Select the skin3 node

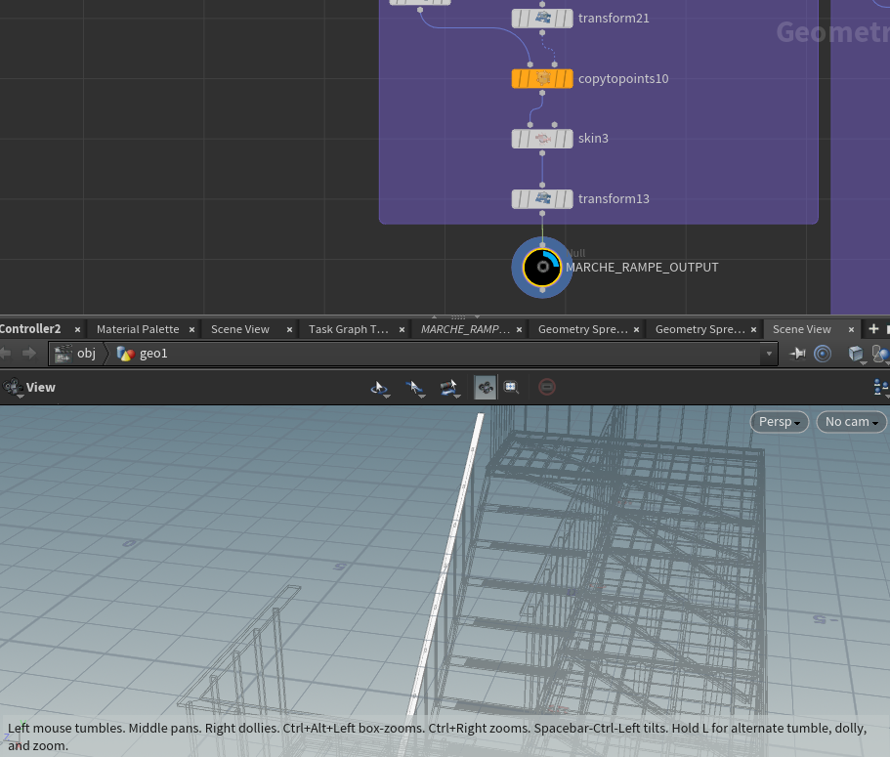tap(542, 139)
